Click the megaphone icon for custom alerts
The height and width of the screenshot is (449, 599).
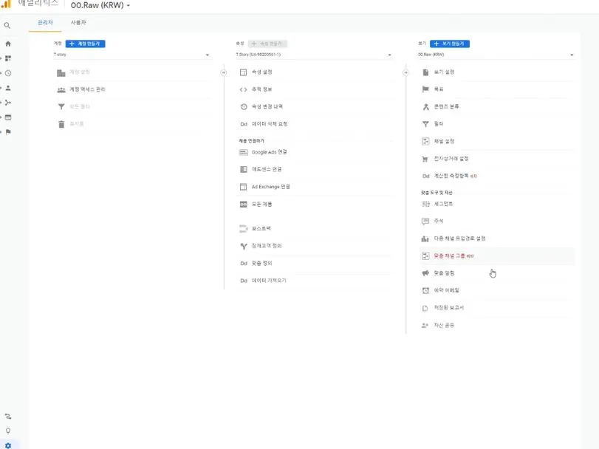(425, 273)
